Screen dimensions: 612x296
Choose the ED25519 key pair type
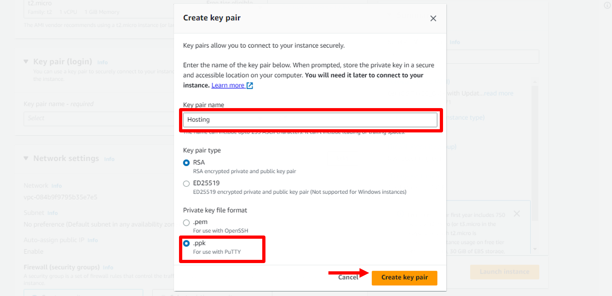point(187,184)
